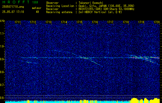
Task: Click the 1720 time marker
Action: (x=157, y=22)
